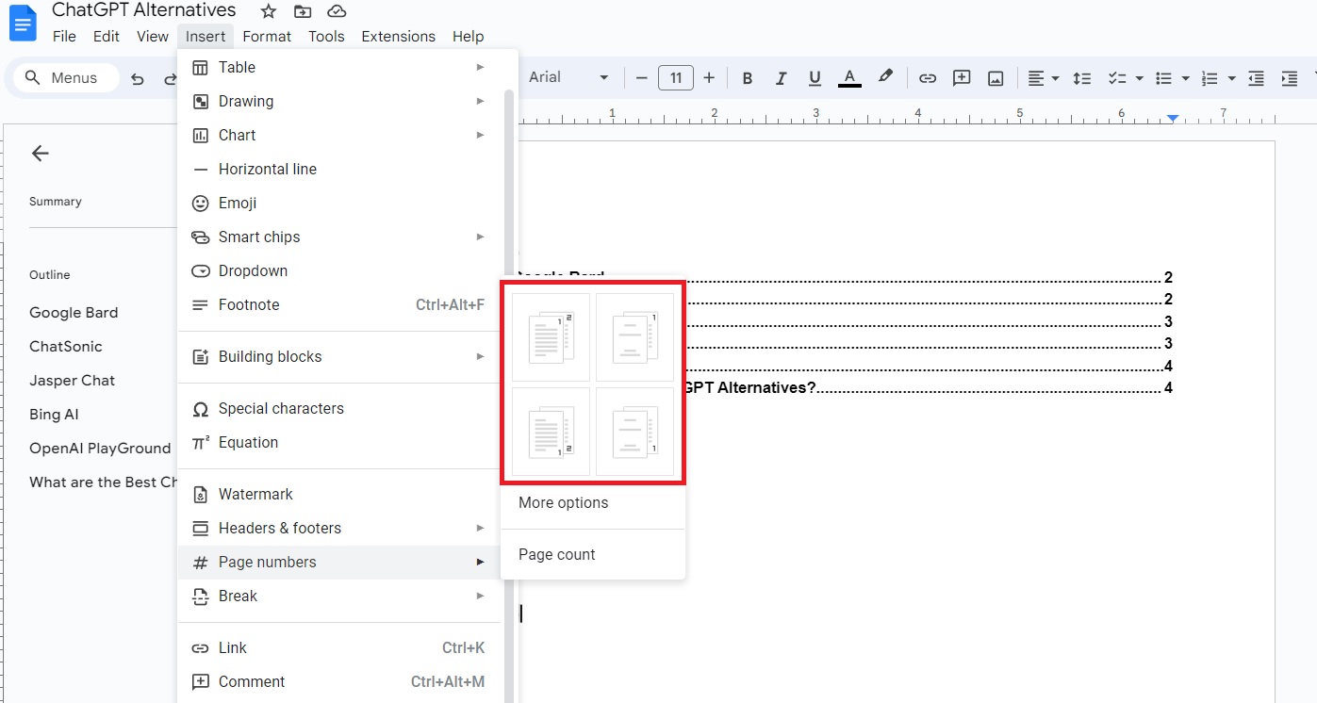The width and height of the screenshot is (1317, 703).
Task: Open the Edit menu
Action: (107, 37)
